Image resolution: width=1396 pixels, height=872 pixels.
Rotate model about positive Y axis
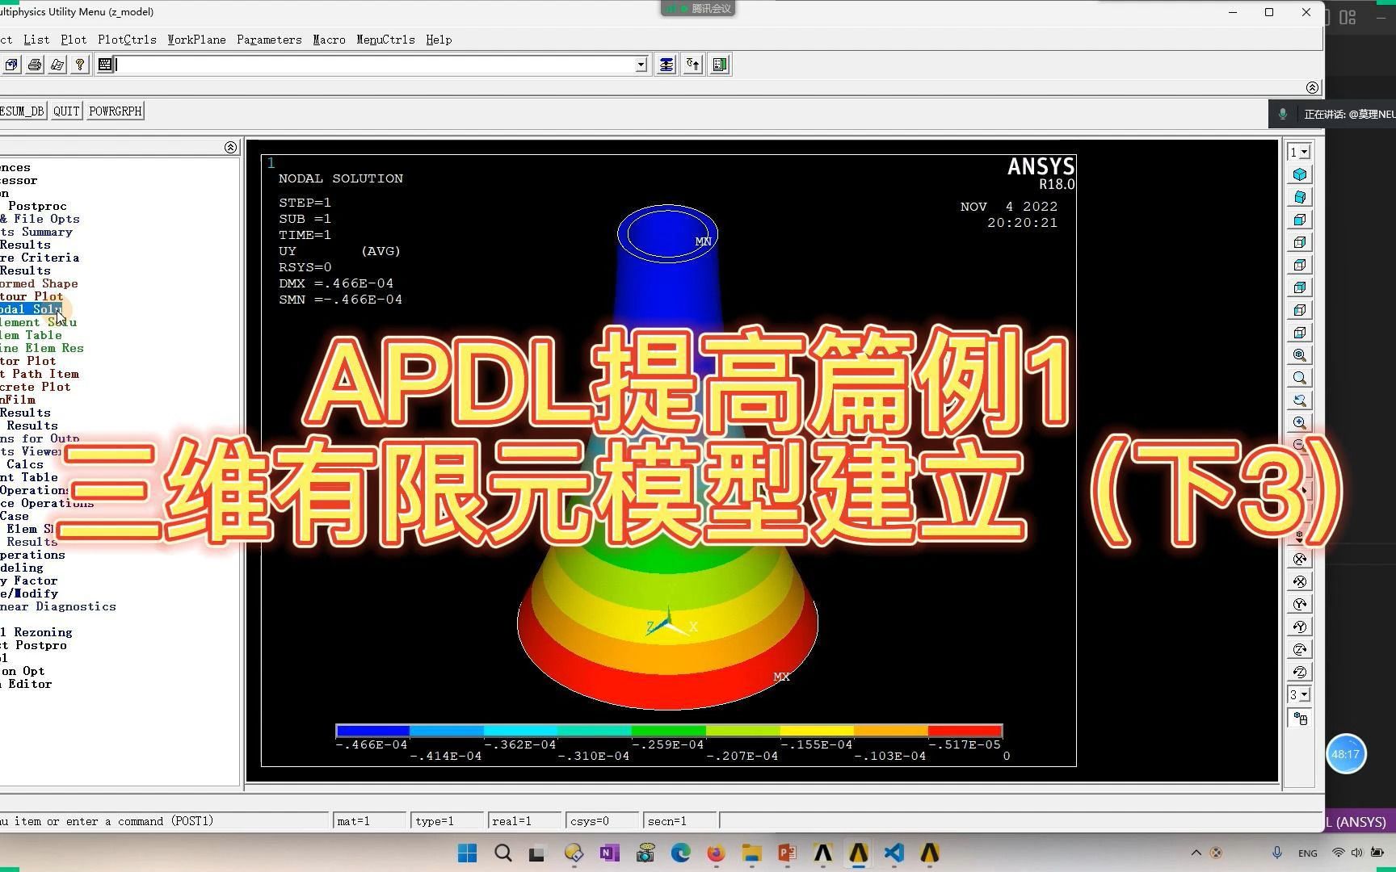pos(1300,627)
